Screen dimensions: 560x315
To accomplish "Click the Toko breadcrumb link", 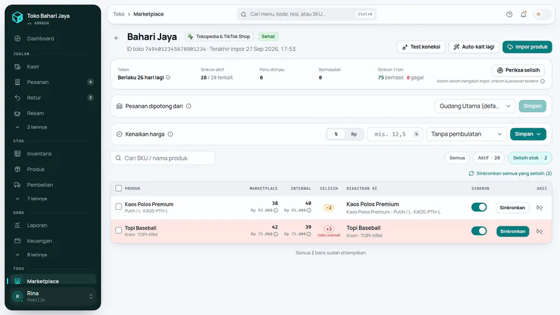I will [x=119, y=14].
